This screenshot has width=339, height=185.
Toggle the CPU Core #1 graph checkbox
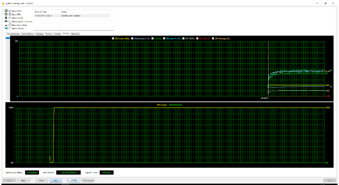[x=164, y=38]
